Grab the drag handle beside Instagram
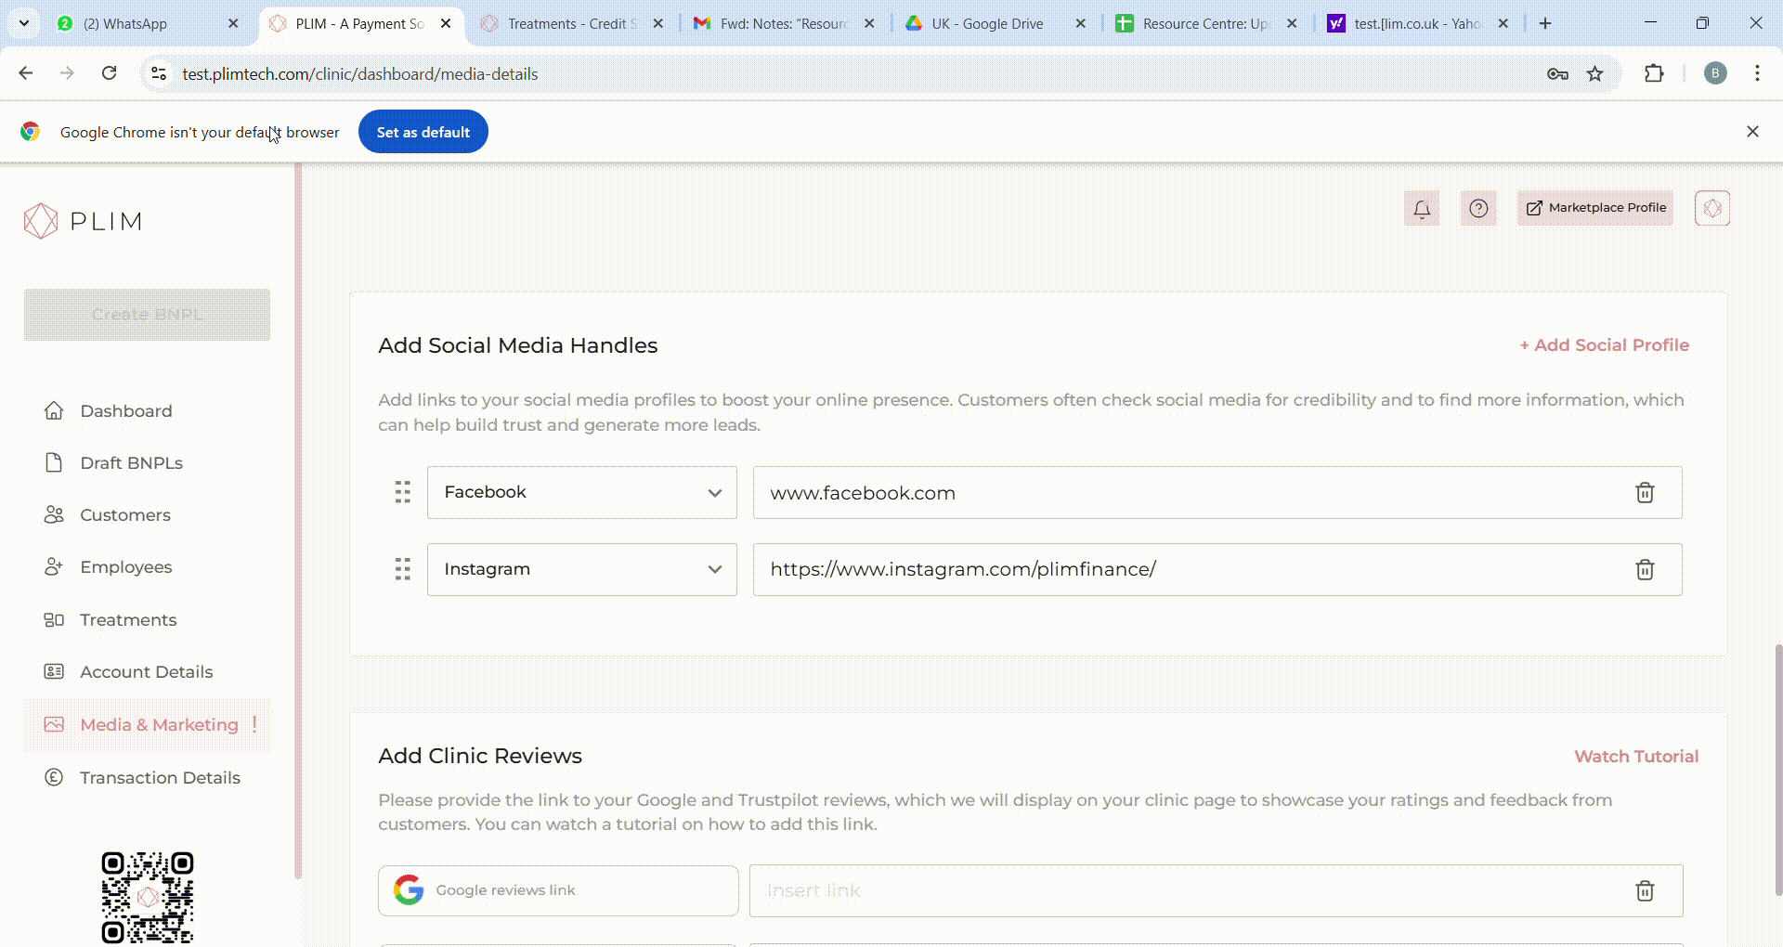The image size is (1783, 947). pos(402,569)
